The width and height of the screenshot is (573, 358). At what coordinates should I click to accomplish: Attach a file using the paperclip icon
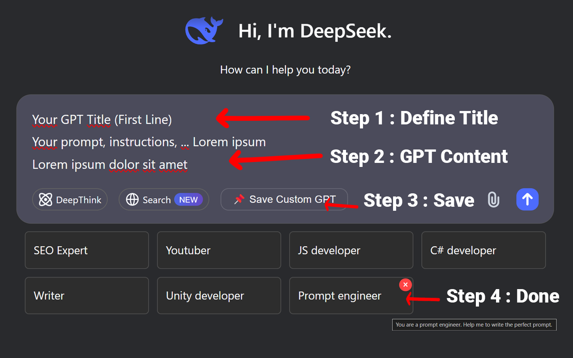click(493, 200)
